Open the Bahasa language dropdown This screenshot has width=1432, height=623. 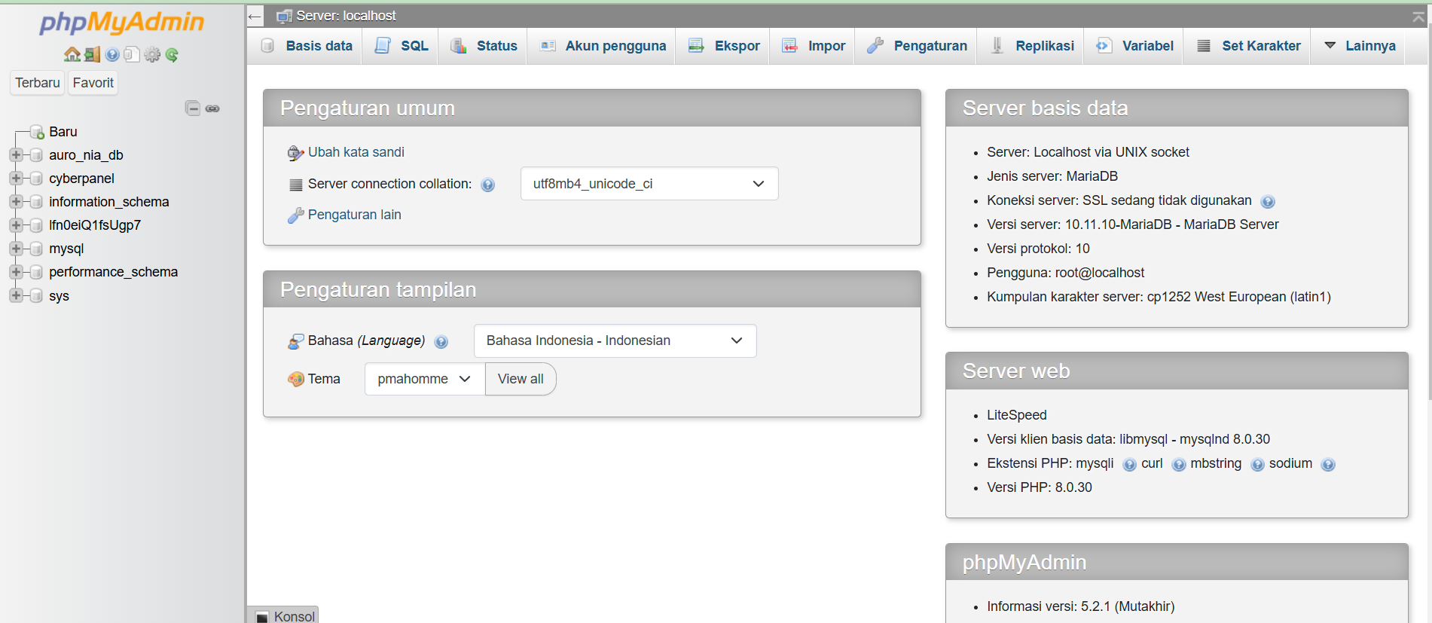pos(615,341)
